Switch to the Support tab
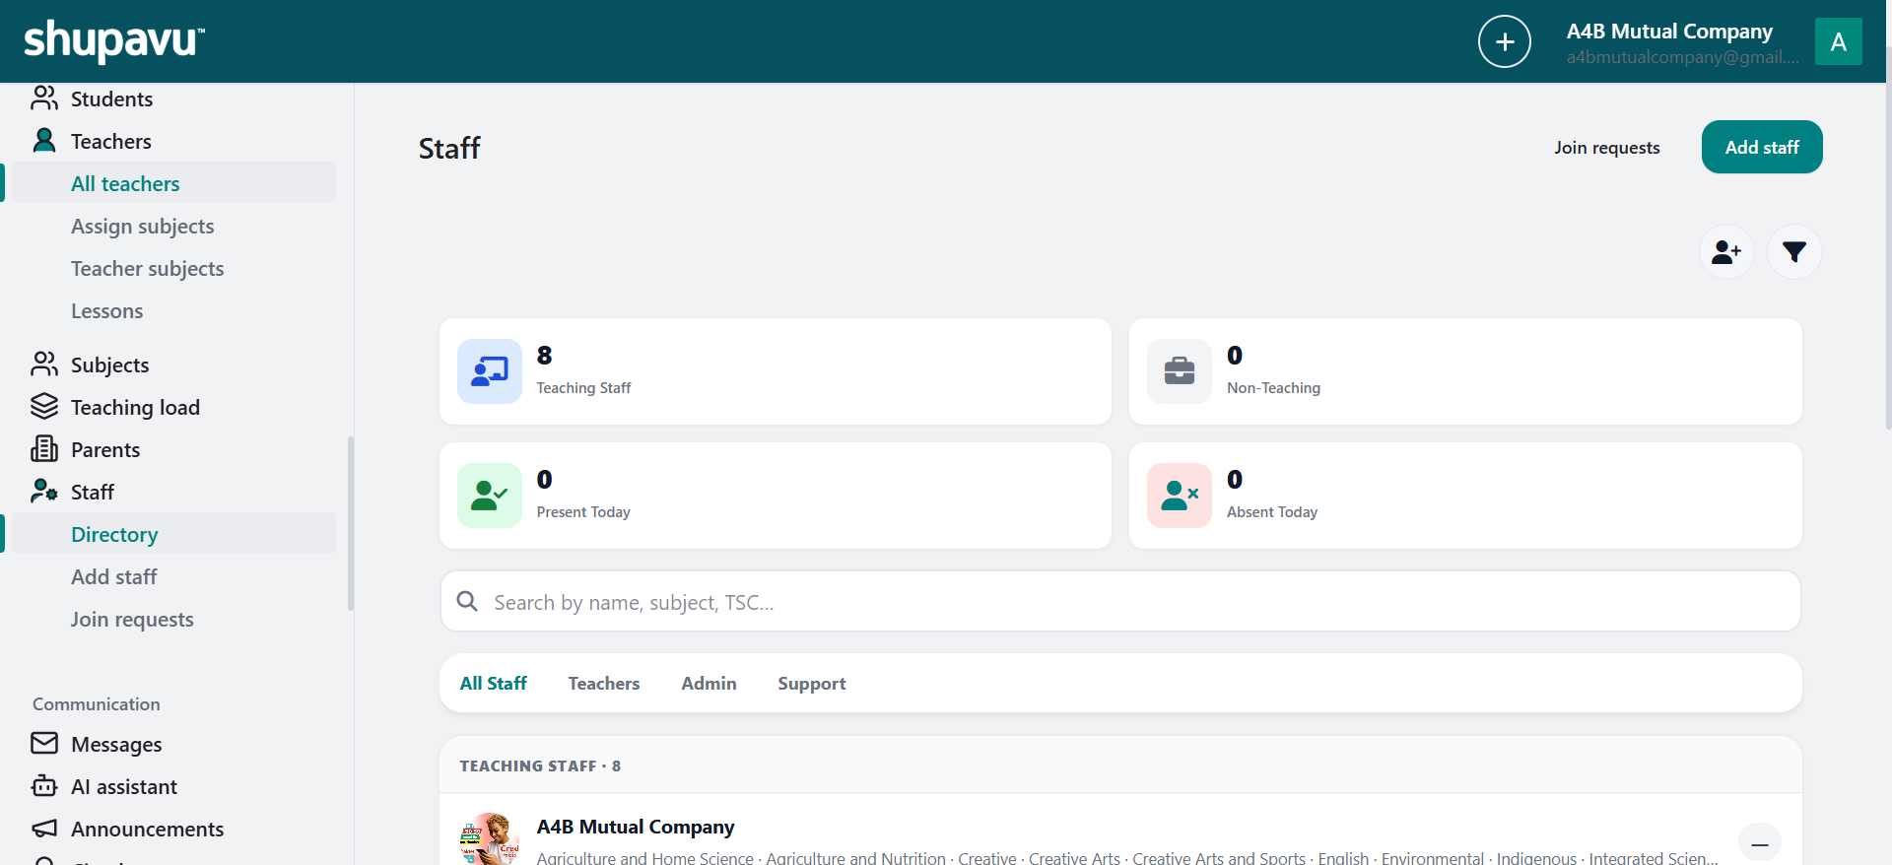This screenshot has width=1892, height=865. point(812,683)
